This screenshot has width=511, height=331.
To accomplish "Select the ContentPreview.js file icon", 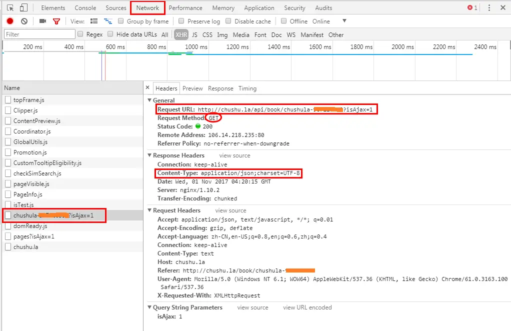I will pos(8,121).
